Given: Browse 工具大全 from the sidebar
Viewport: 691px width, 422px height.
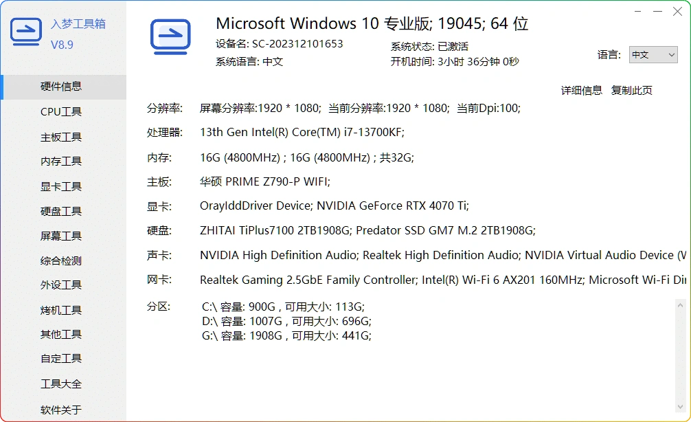Looking at the screenshot, I should coord(62,384).
